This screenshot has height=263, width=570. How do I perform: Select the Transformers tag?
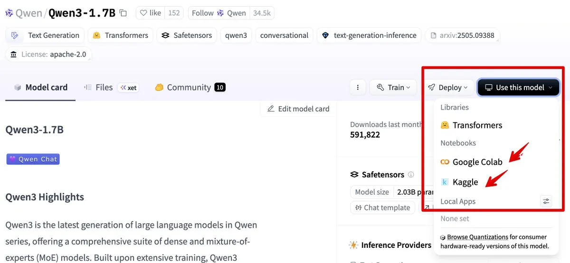tap(121, 35)
